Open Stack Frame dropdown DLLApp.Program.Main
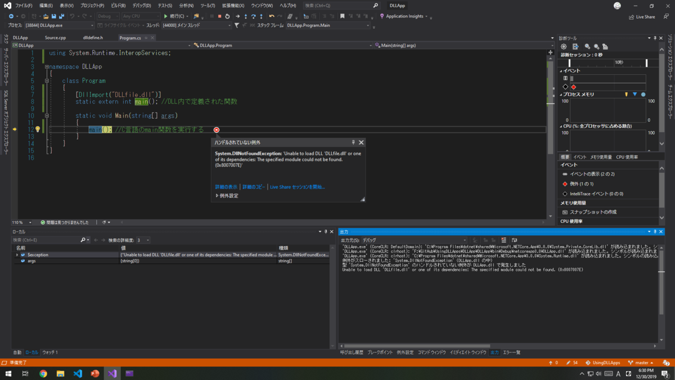This screenshot has width=675, height=380. [328, 25]
